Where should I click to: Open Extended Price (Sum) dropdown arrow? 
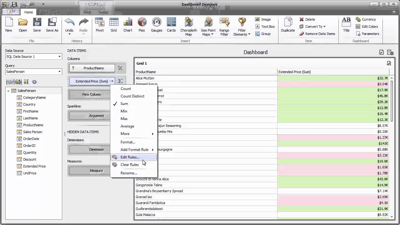pyautogui.click(x=112, y=81)
